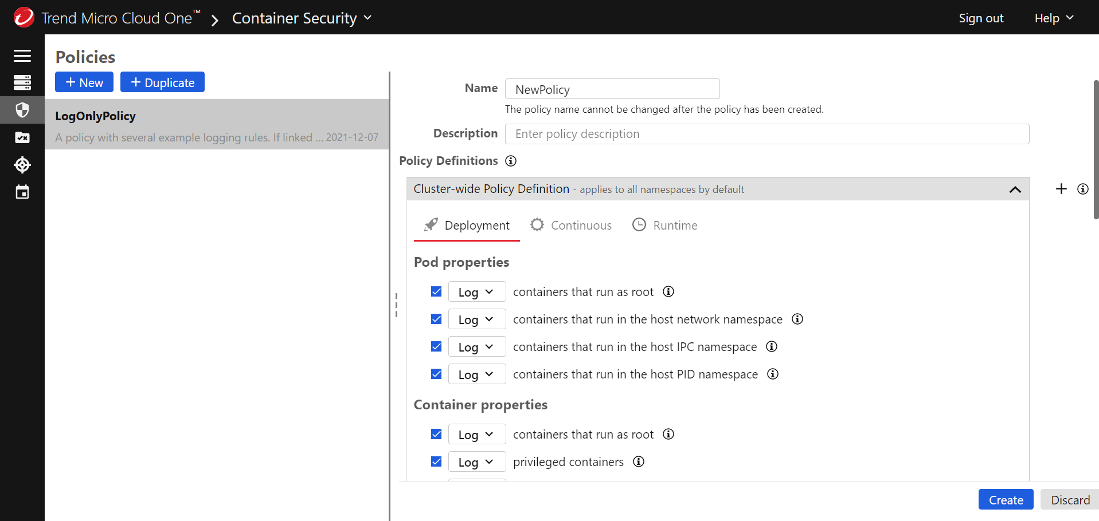Screen dimensions: 1099x521
Task: Open Log dropdown for host network namespace
Action: 476,319
